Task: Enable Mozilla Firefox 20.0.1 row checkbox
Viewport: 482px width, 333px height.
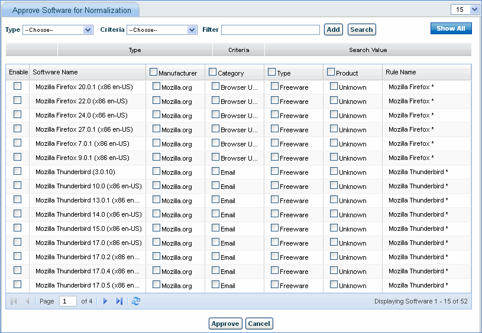Action: tap(17, 86)
